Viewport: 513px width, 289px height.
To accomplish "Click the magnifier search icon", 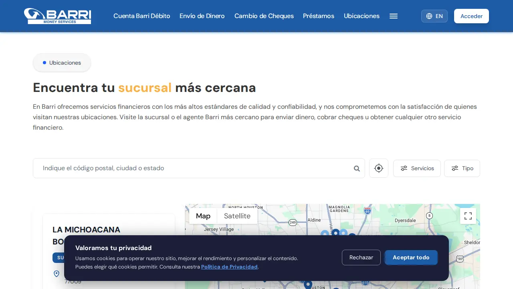I will pyautogui.click(x=357, y=169).
